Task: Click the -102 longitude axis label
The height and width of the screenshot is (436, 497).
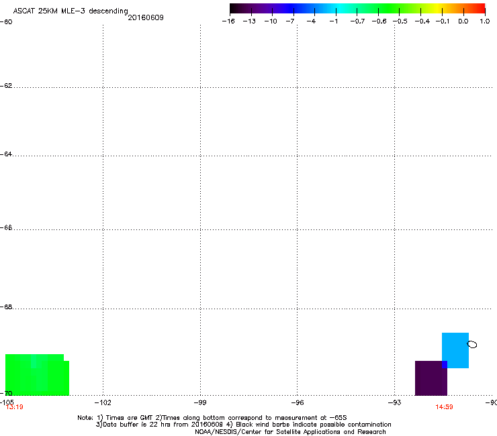Action: 103,402
